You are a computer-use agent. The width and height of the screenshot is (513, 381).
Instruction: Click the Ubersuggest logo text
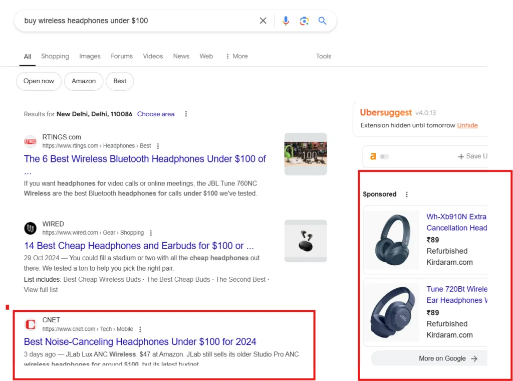[386, 113]
